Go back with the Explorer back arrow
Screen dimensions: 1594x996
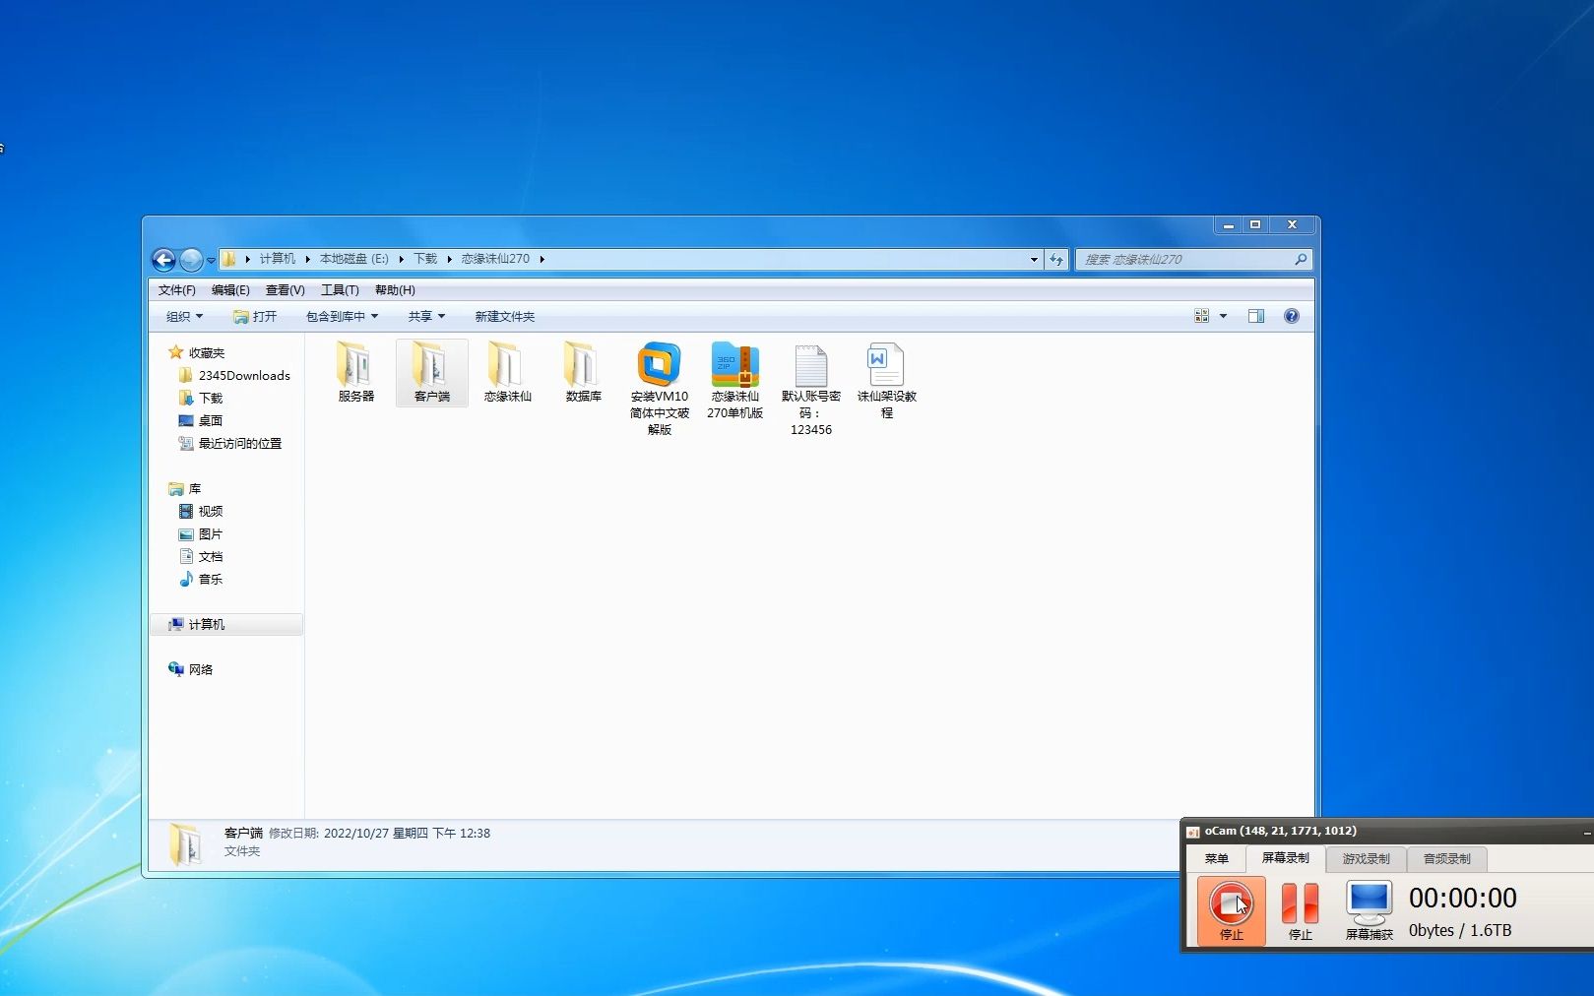tap(163, 260)
